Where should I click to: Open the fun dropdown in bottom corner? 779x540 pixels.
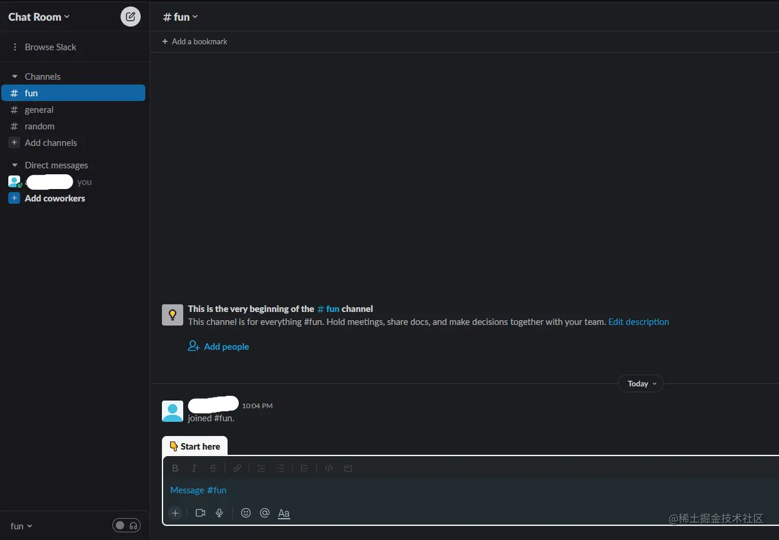point(21,526)
